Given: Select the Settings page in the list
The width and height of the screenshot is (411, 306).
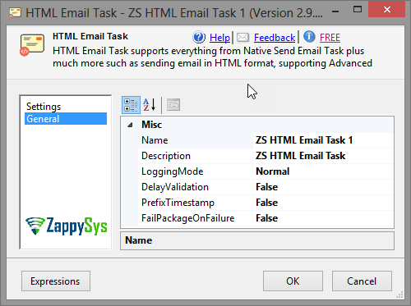Looking at the screenshot, I should (44, 107).
